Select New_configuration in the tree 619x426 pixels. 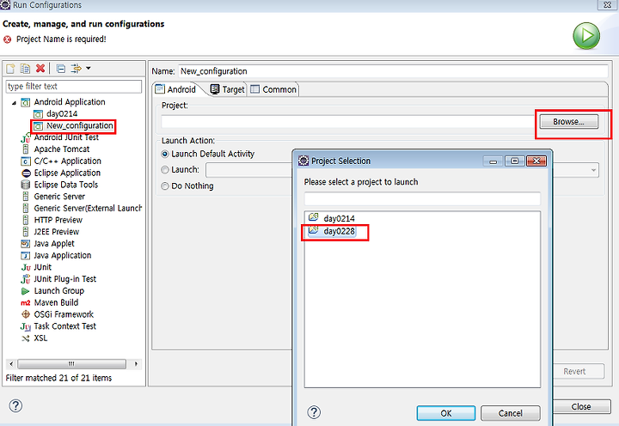point(79,126)
